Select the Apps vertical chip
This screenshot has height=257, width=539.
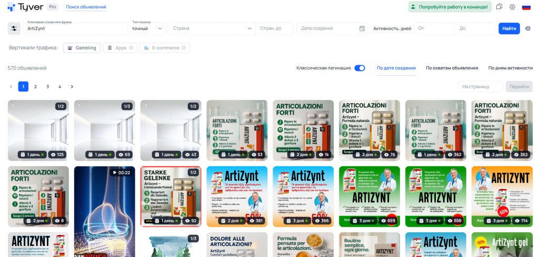(x=120, y=48)
